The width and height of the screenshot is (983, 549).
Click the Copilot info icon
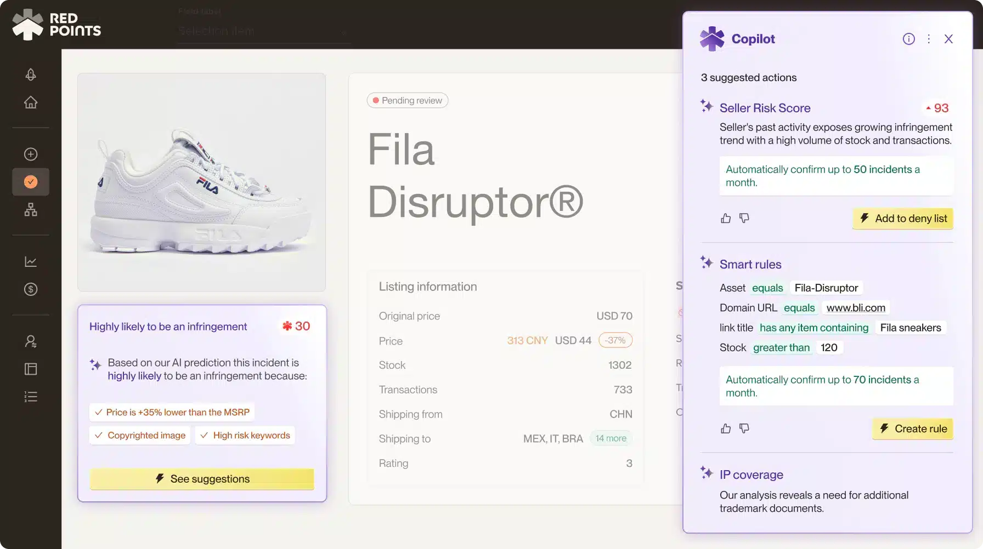point(908,39)
